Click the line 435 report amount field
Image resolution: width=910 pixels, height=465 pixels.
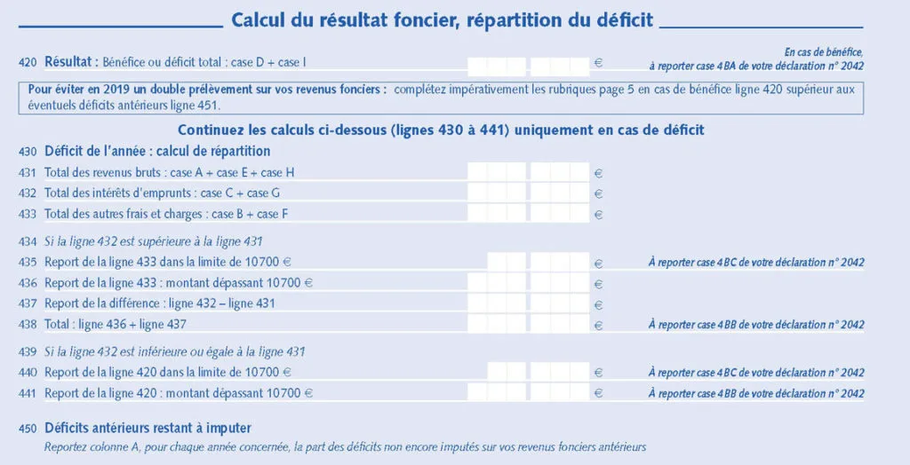(x=539, y=262)
